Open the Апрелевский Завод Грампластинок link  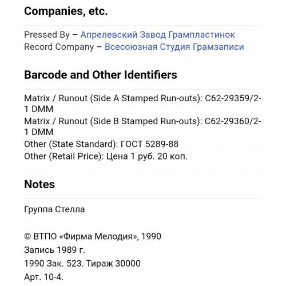[x=157, y=35]
